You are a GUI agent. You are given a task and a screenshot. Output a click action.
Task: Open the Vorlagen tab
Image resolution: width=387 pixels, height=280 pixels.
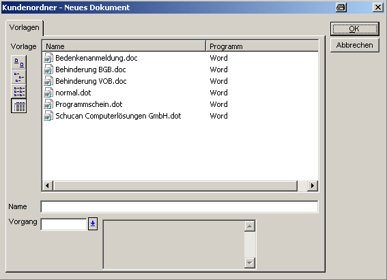click(x=24, y=27)
